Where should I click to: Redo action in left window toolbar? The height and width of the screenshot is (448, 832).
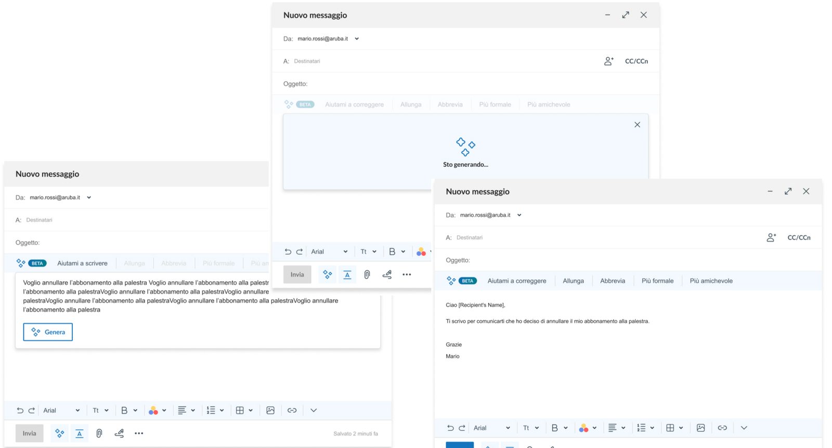click(32, 411)
